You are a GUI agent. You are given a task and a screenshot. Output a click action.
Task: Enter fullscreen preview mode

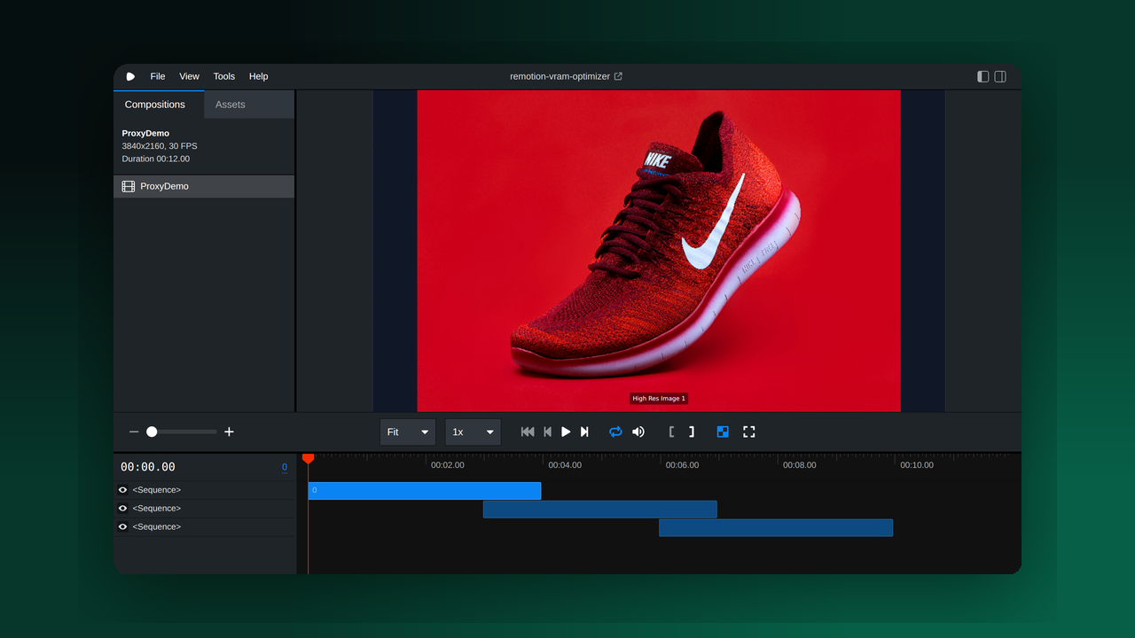pos(749,432)
